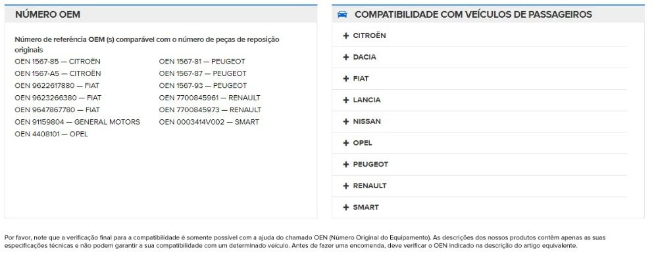
Task: Click OEN 0003414V002 SMART reference
Action: [209, 122]
